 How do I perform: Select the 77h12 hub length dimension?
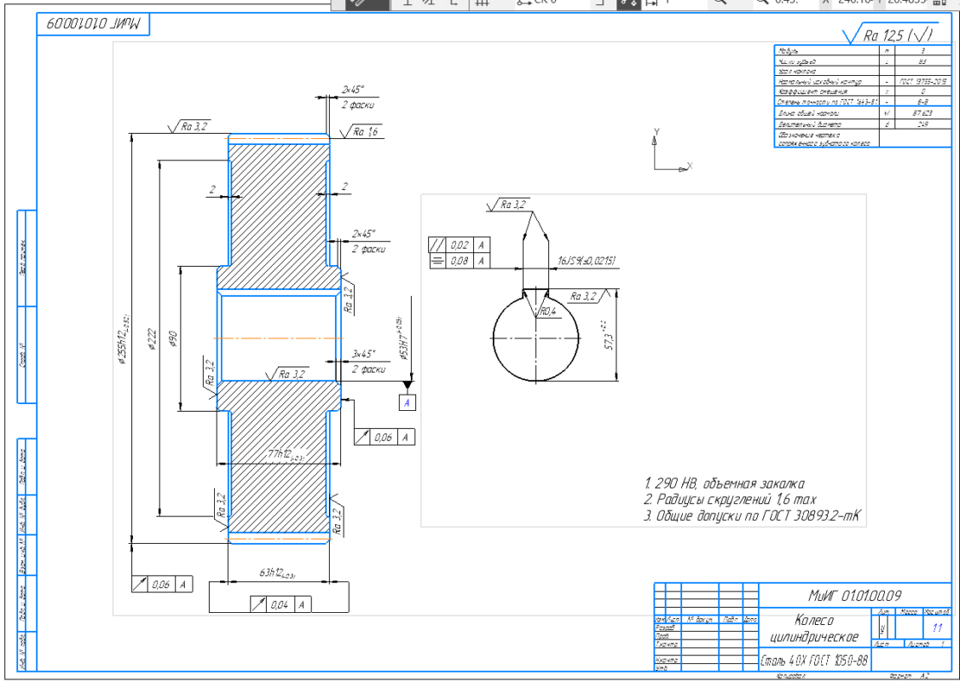pyautogui.click(x=286, y=455)
